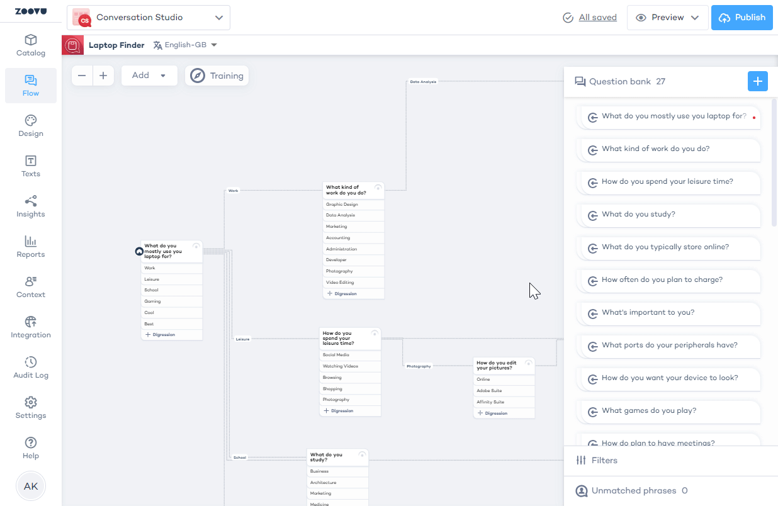Expand the Preview dropdown
The image size is (778, 506).
[x=667, y=18]
